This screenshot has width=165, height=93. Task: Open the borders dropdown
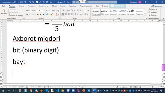pyautogui.click(x=87, y=14)
